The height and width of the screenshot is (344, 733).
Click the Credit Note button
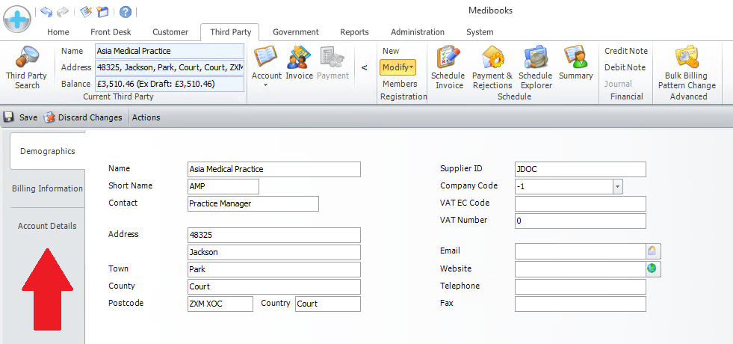click(x=625, y=51)
